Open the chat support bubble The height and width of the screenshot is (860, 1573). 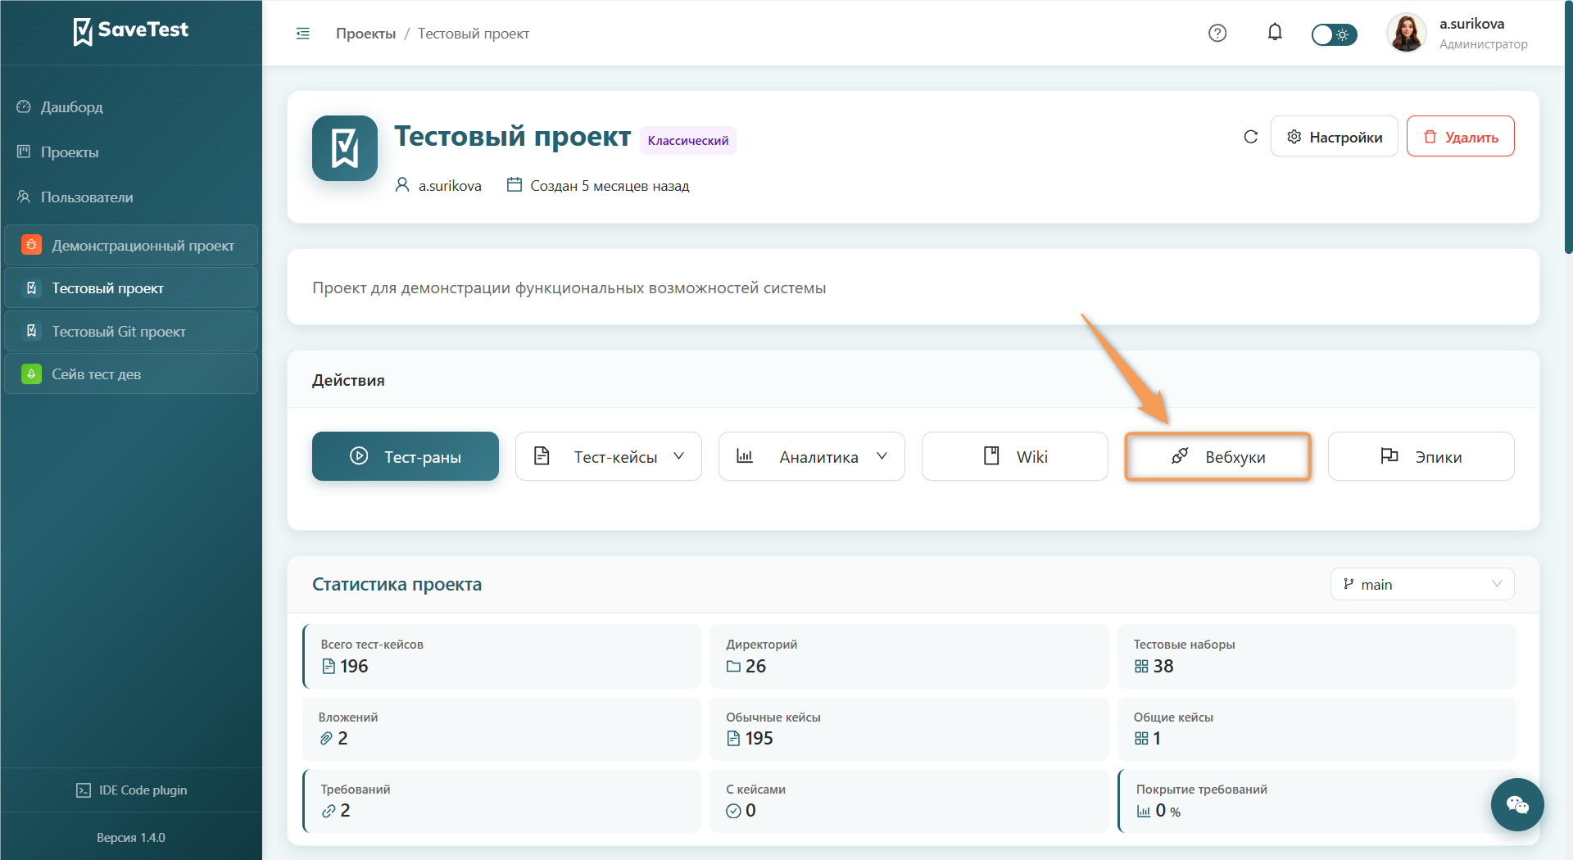(1517, 804)
